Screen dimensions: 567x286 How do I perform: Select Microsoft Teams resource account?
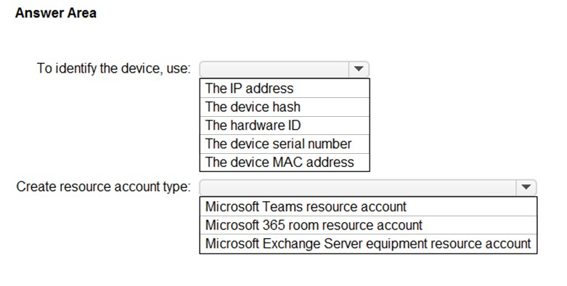368,206
